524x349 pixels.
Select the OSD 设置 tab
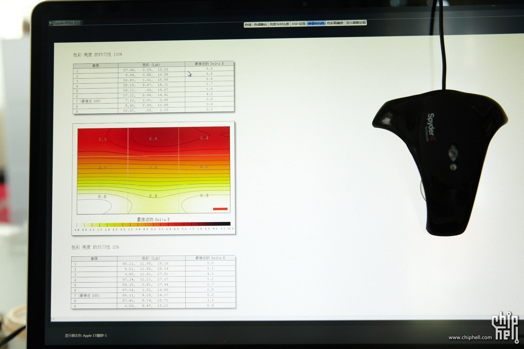299,24
